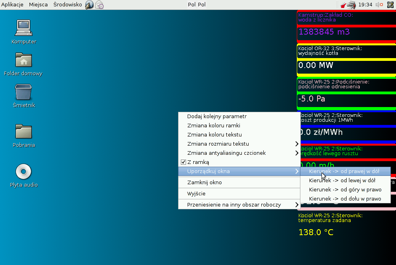Click the zł/MWh cost value
Screen dimensions: 396x265
coord(321,132)
